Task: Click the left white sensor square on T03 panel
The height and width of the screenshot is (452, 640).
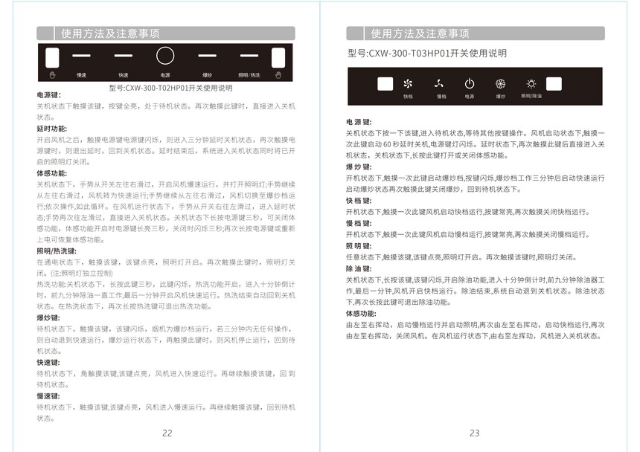Action: coord(385,83)
